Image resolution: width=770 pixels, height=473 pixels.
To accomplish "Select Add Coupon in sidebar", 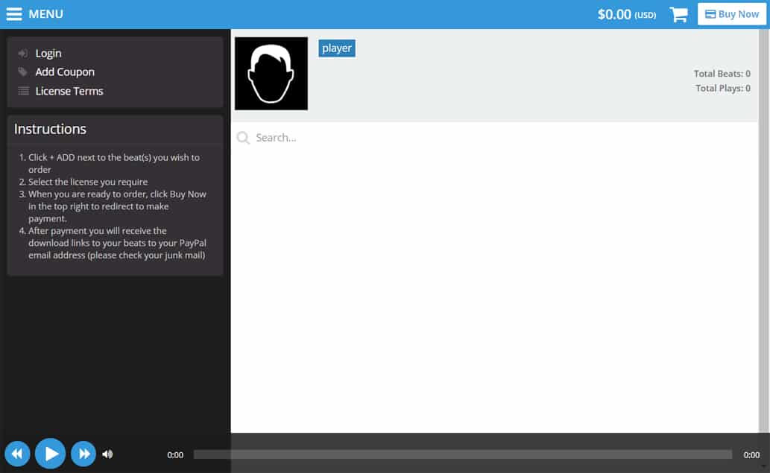I will [65, 72].
